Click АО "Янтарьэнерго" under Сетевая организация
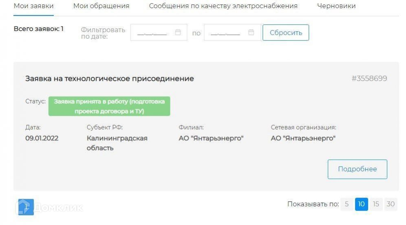 click(x=303, y=138)
